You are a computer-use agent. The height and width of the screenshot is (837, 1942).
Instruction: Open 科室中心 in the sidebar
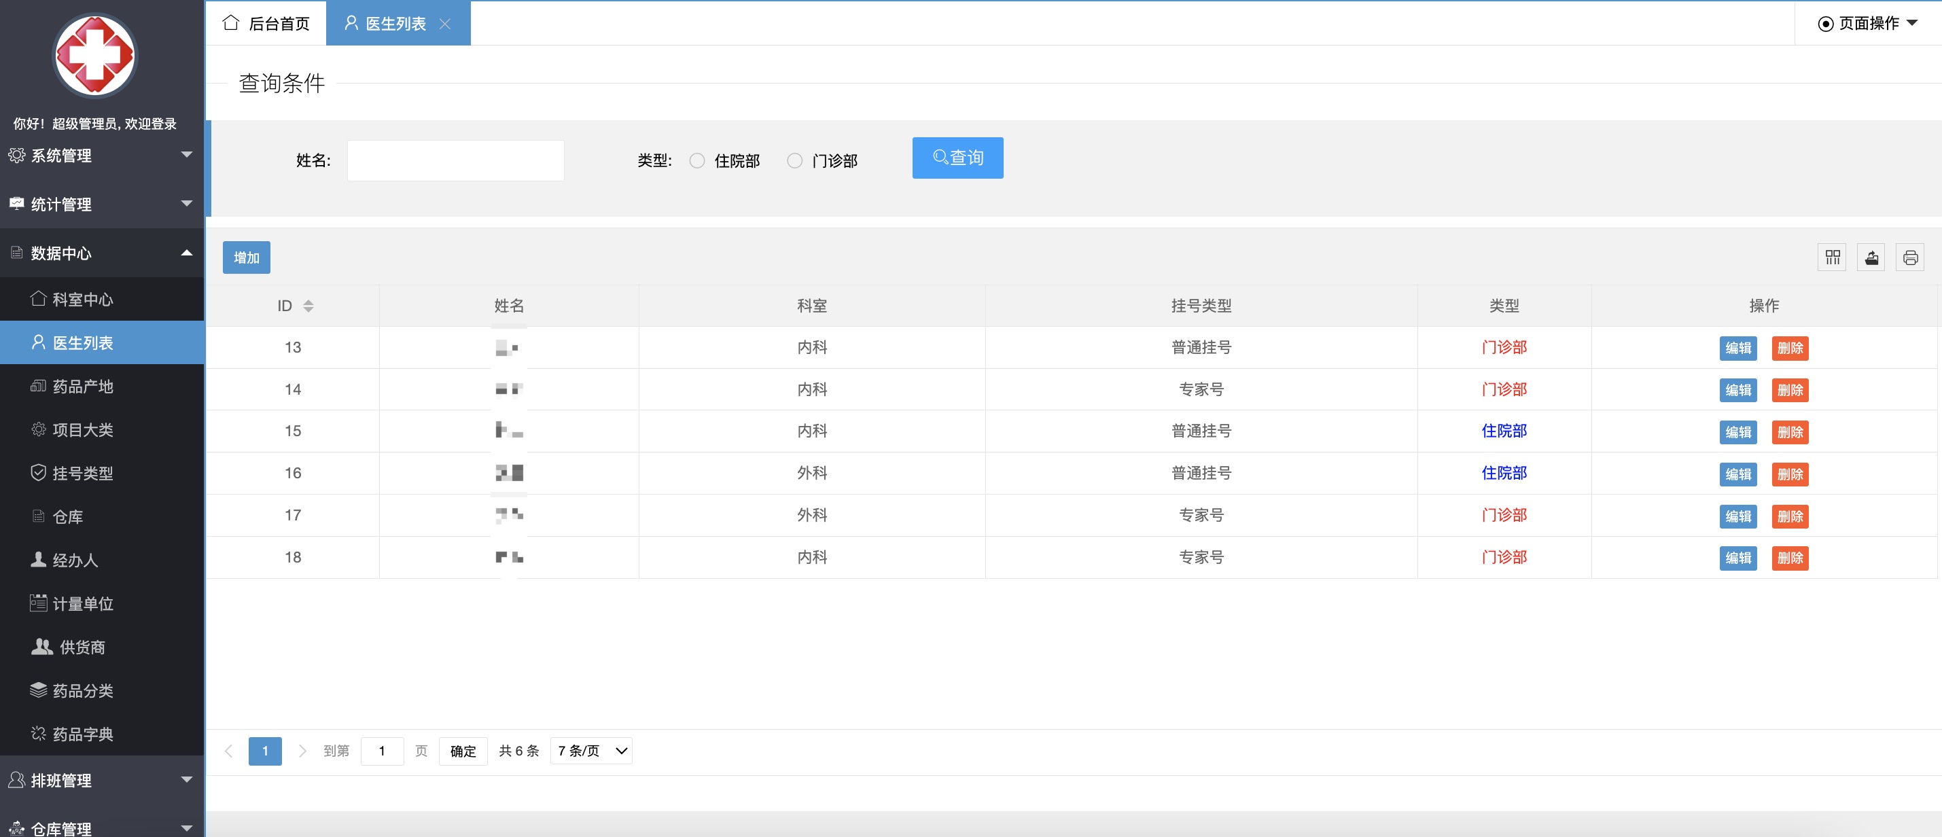[x=102, y=300]
